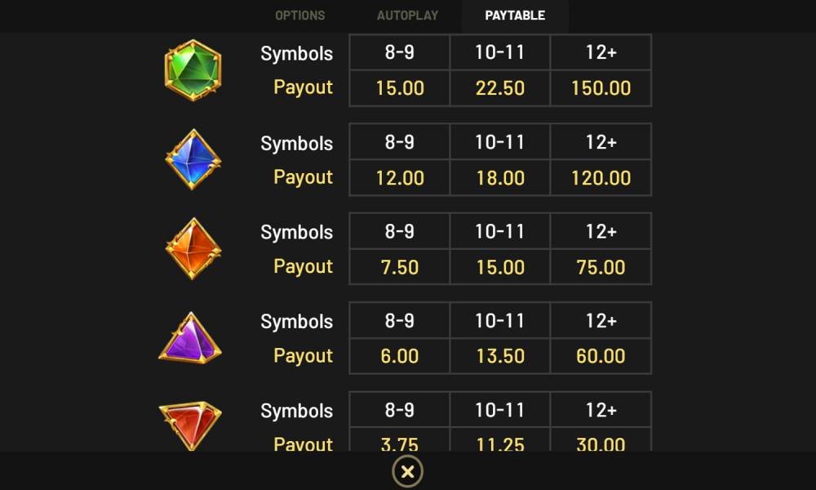Click the purple gem 13.50 payout cell
The height and width of the screenshot is (490, 816).
(x=500, y=356)
